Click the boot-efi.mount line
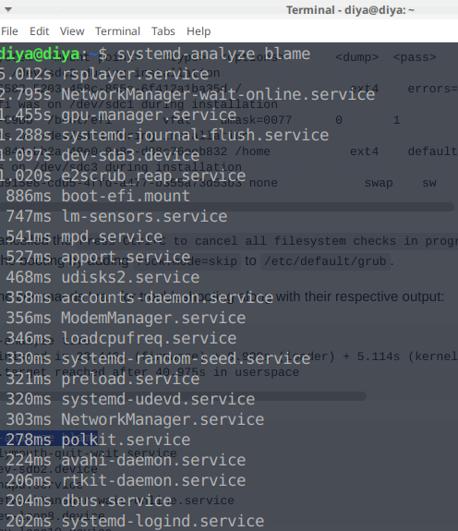Viewport: 458px width, 531px height. pyautogui.click(x=98, y=196)
